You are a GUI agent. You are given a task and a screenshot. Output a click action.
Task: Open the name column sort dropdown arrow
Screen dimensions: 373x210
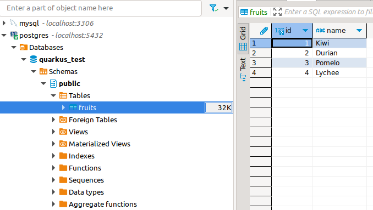(359, 30)
